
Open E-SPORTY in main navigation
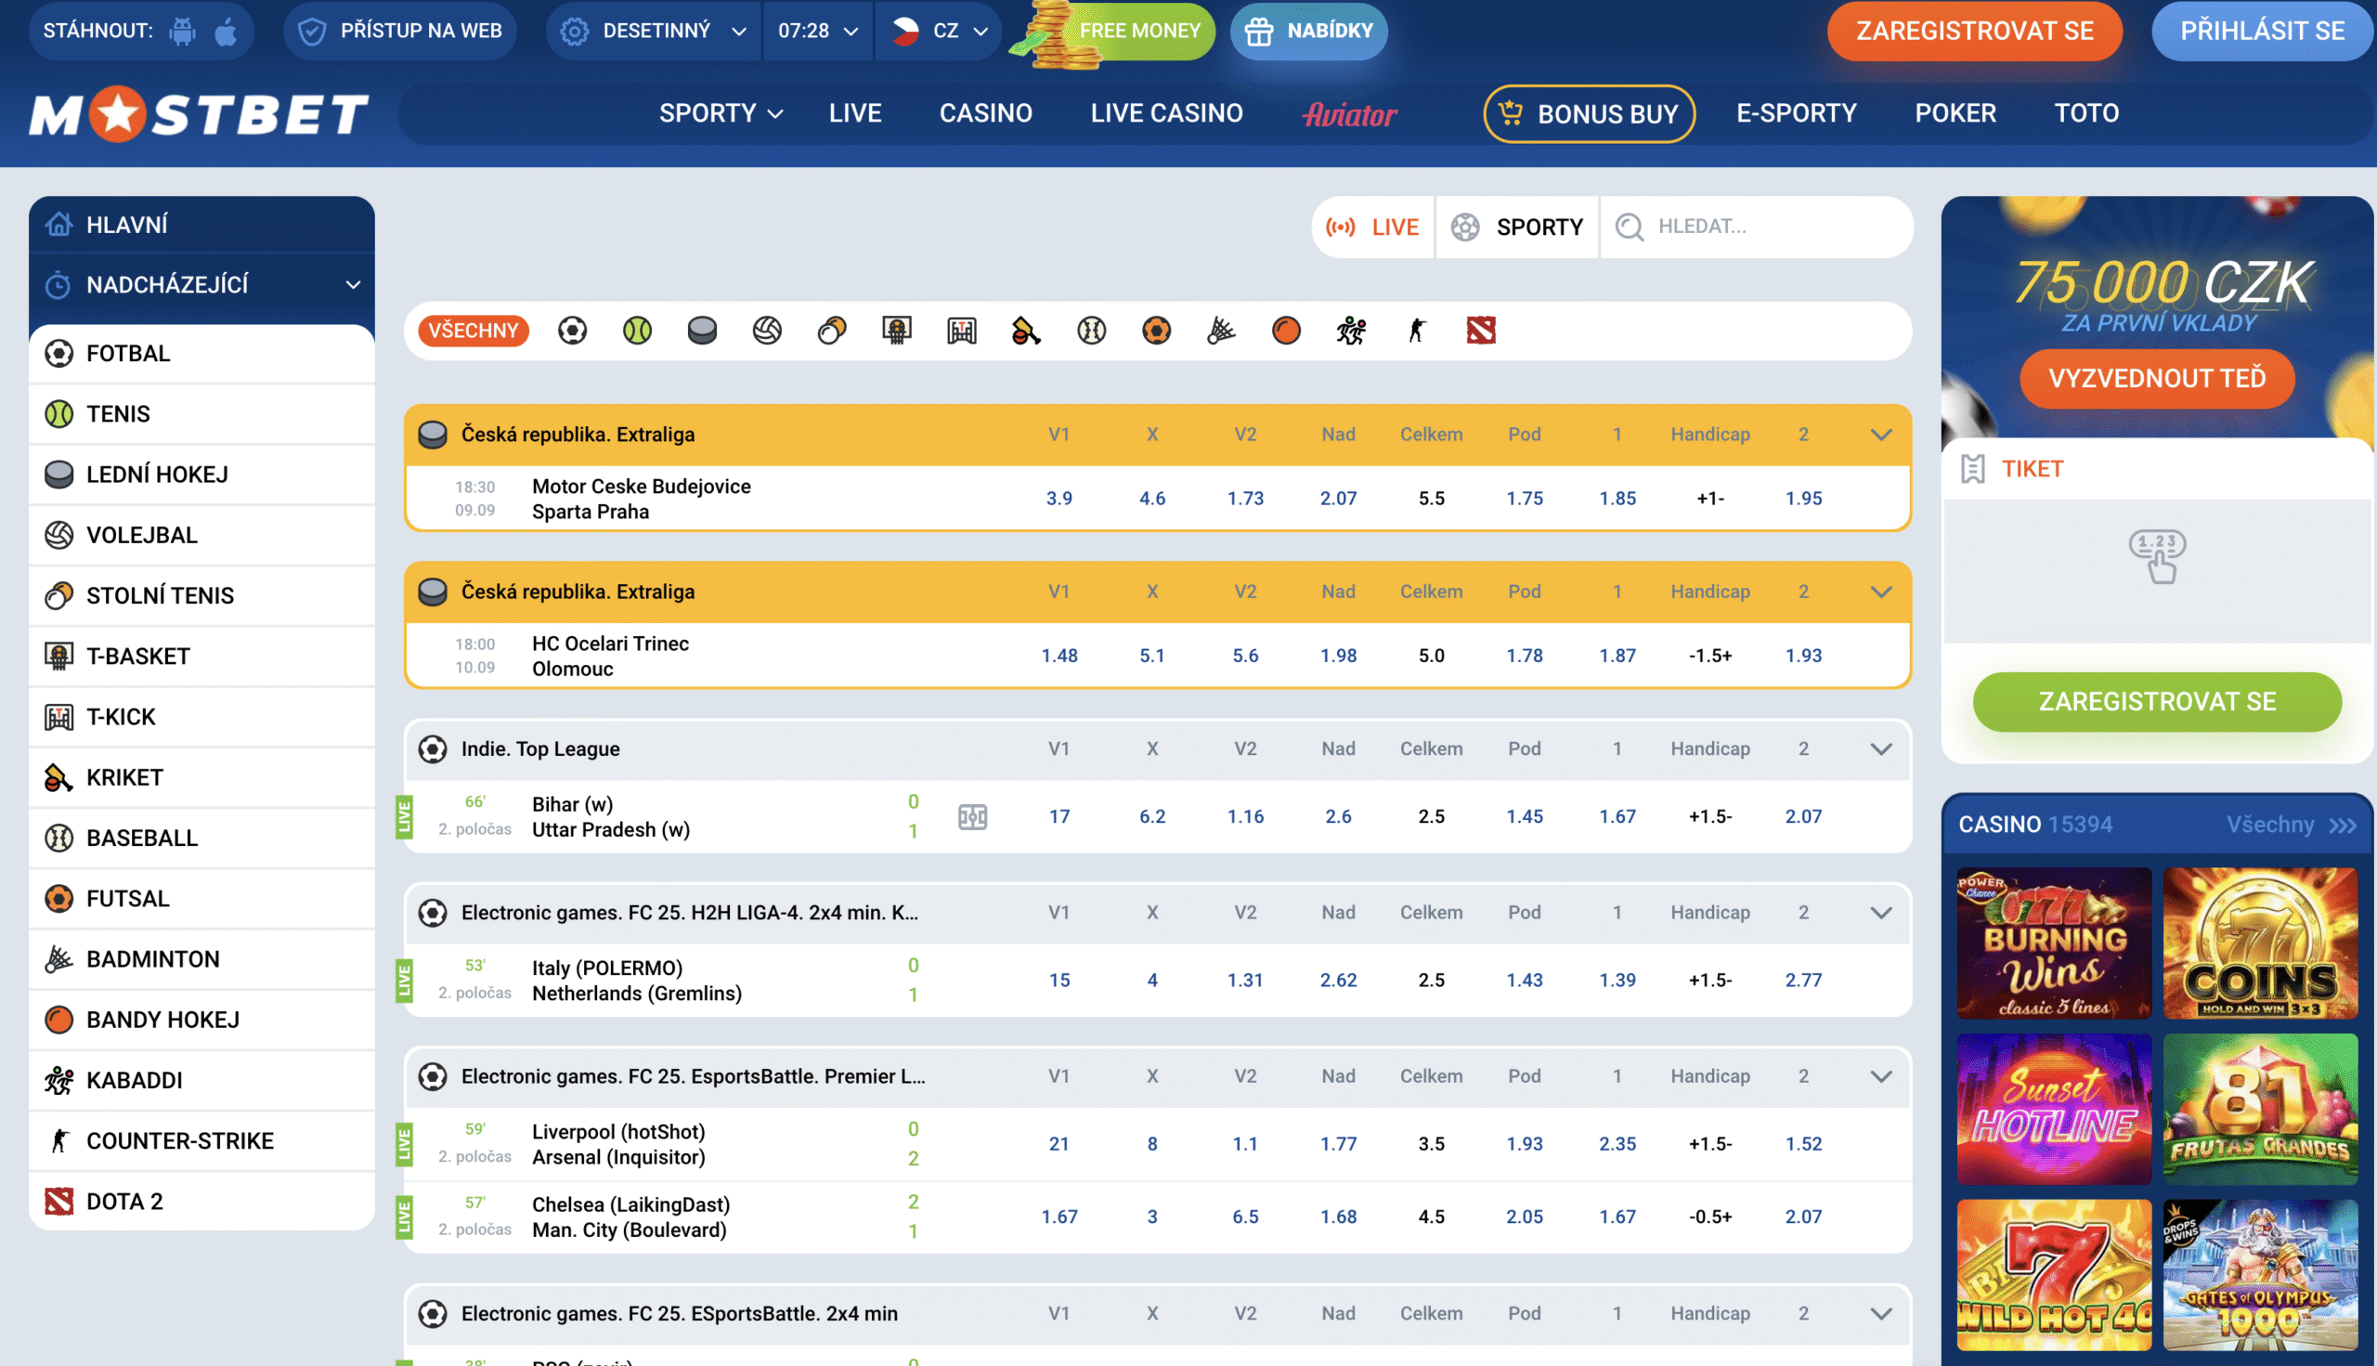[x=1797, y=113]
